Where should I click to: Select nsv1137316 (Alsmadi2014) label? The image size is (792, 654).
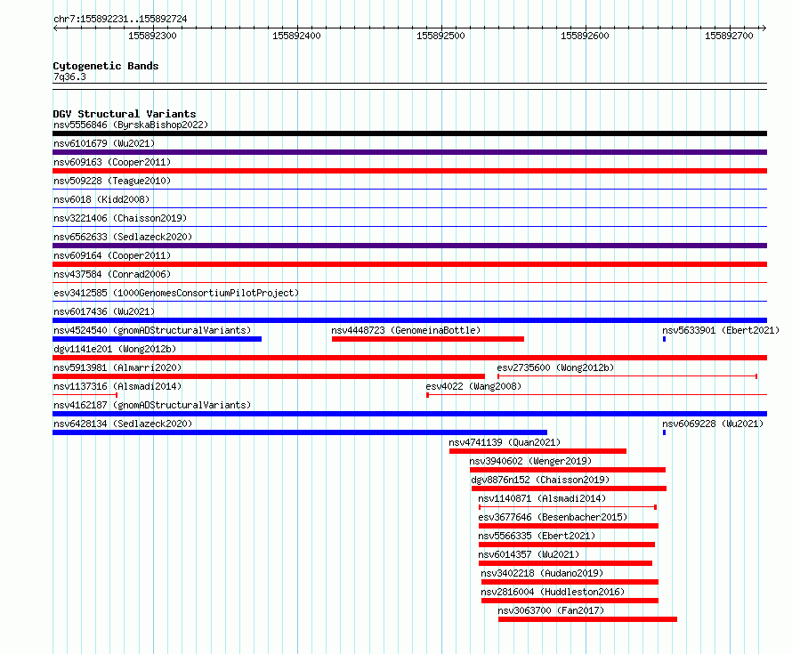(x=117, y=386)
